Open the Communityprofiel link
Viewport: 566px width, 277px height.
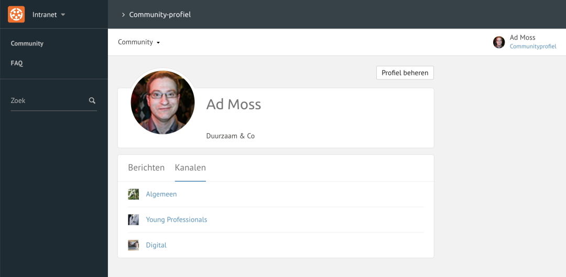pos(533,47)
